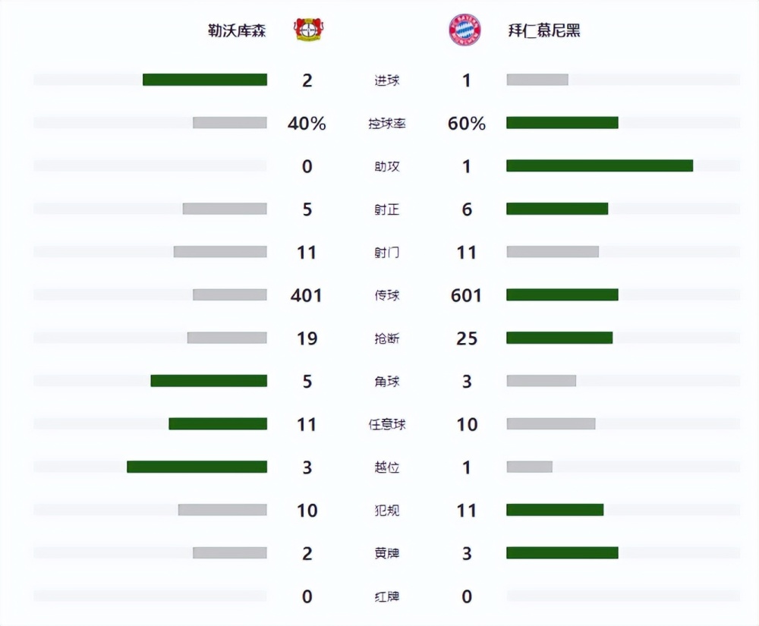
Task: Click Leverkusen's green goals bar
Action: 205,80
